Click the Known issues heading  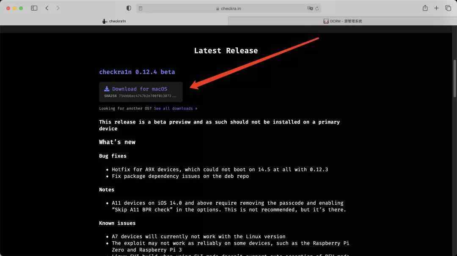point(117,223)
